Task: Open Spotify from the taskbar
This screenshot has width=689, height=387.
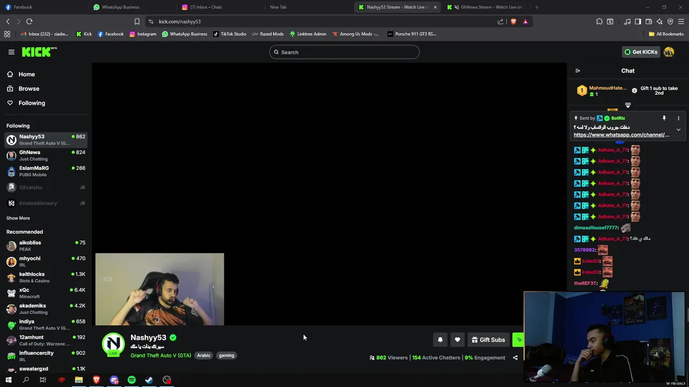Action: (131, 380)
